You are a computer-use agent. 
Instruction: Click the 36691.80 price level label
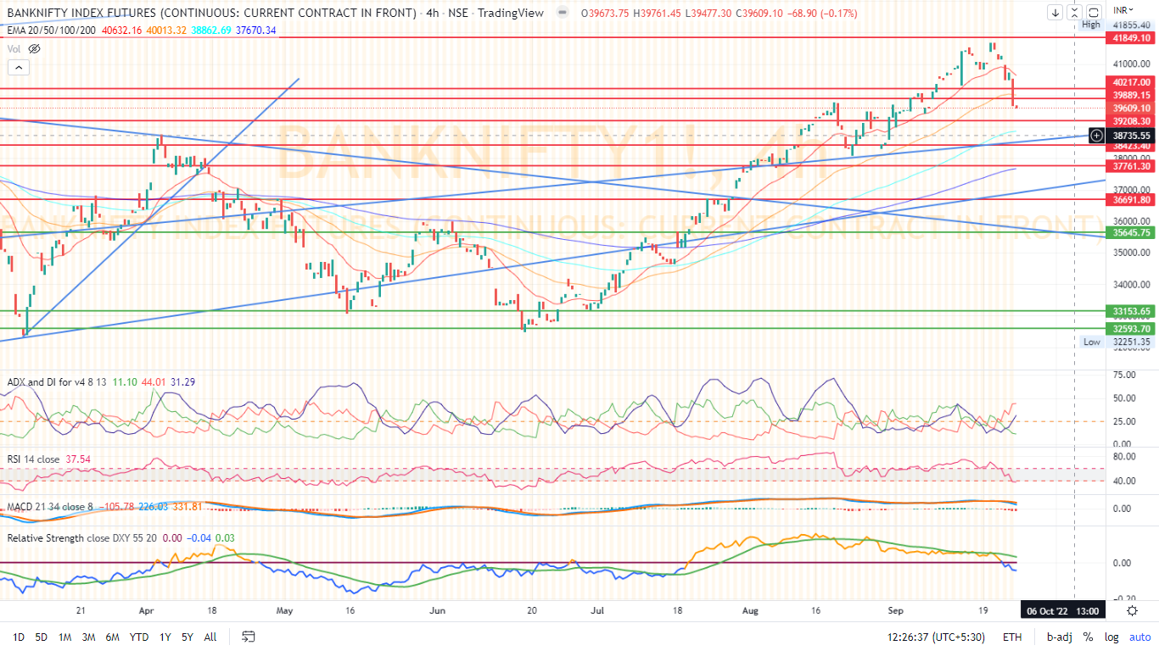tap(1132, 200)
